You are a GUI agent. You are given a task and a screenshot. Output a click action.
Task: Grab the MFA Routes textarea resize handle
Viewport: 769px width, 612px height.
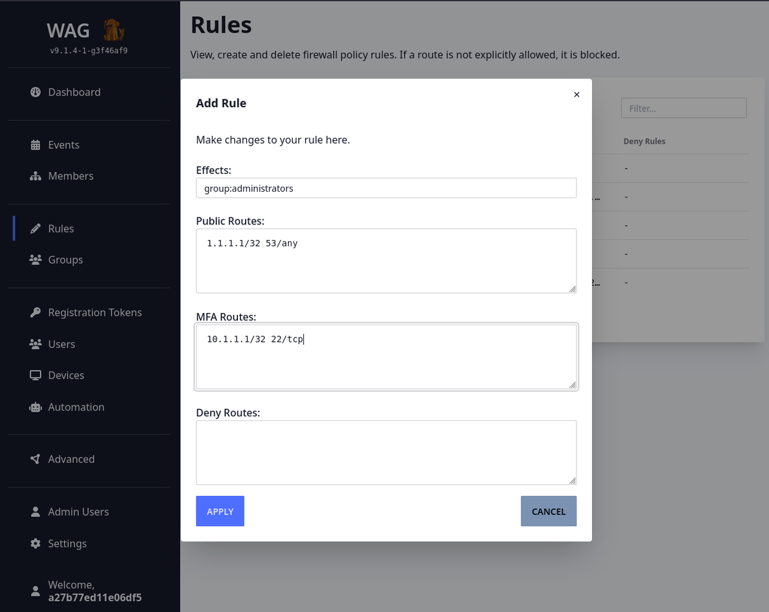pyautogui.click(x=572, y=385)
